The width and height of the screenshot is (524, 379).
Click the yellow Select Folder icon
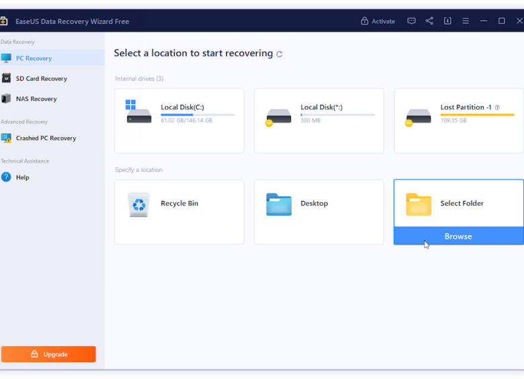[x=419, y=204]
